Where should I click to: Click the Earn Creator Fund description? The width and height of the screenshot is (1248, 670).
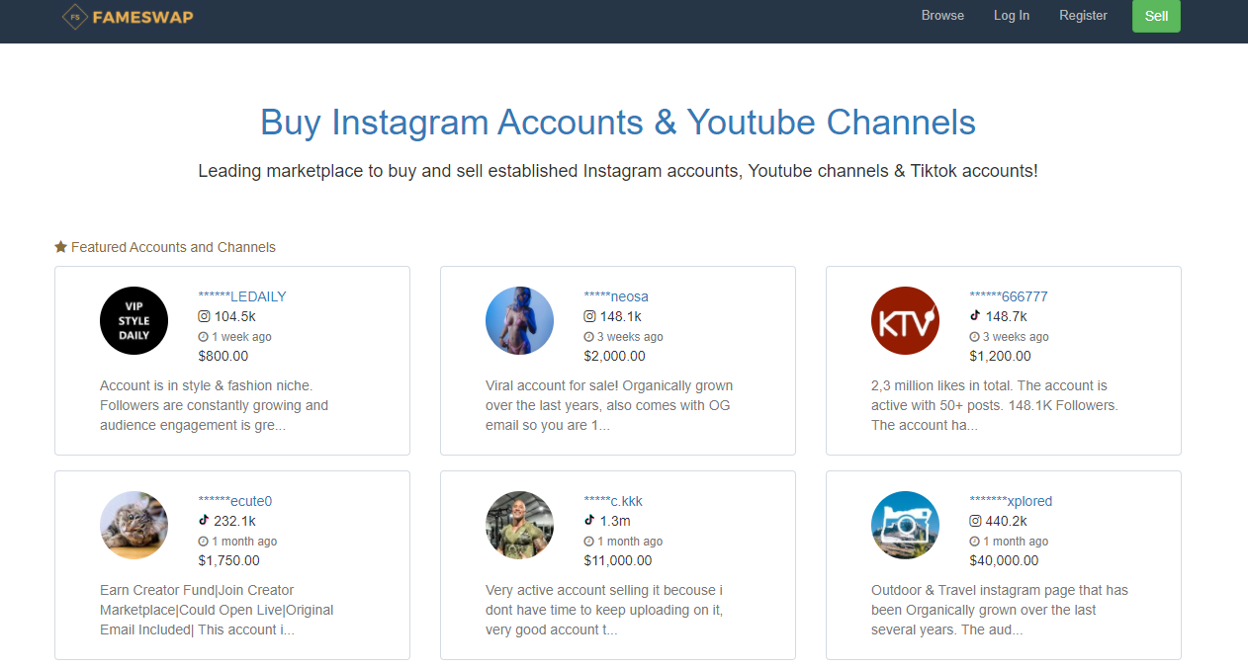(217, 610)
